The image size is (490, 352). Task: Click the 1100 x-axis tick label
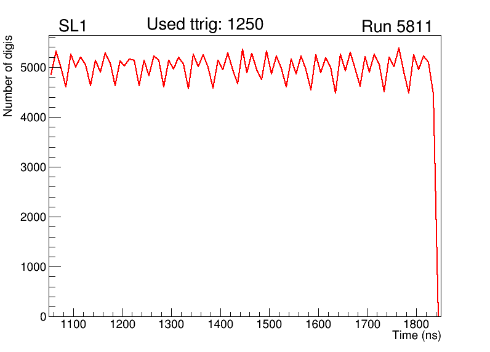click(x=73, y=325)
